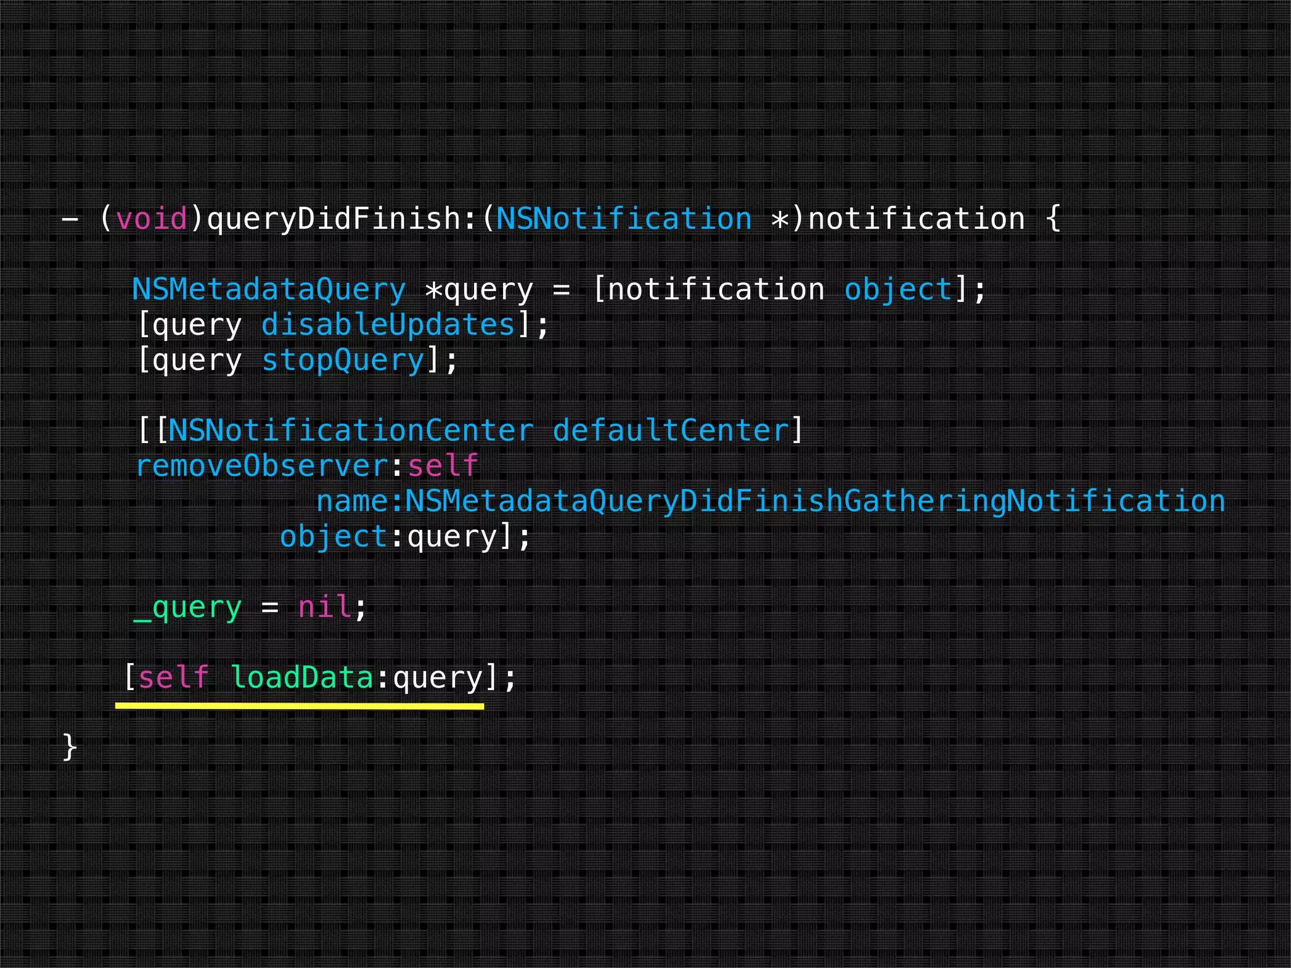Screen dimensions: 1291x968
Task: Click 'self' in the loadData line
Action: click(173, 677)
